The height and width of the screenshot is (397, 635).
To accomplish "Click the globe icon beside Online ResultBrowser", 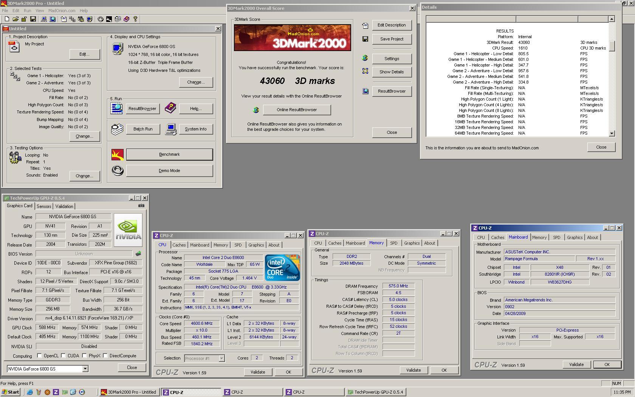I will 256,110.
